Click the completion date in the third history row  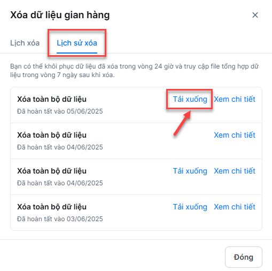point(60,183)
